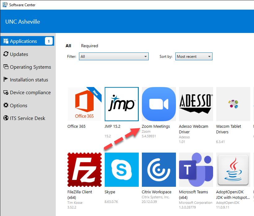The image size is (254, 216).
Task: Open the Sort by Most recent dropdown
Action: point(194,57)
